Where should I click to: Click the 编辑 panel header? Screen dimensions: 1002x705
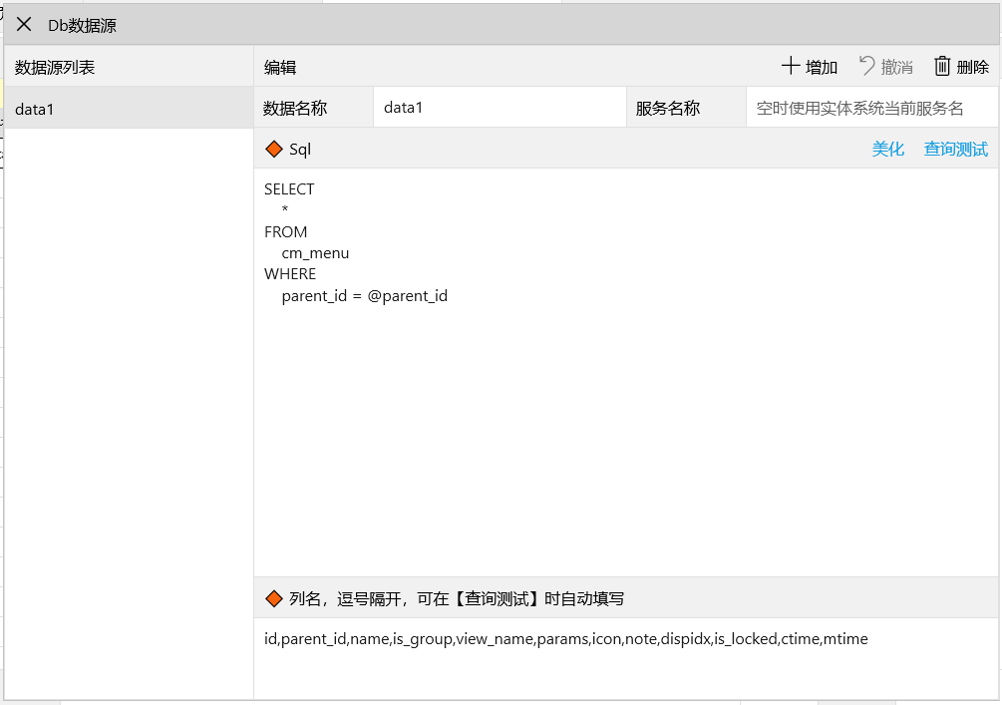click(x=280, y=67)
